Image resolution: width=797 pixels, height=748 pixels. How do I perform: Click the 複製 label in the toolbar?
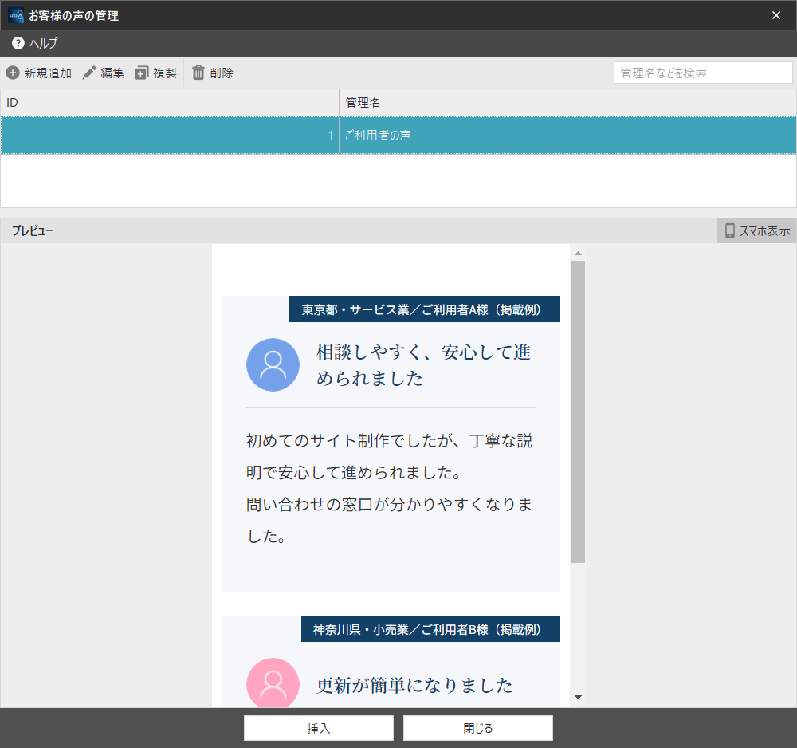pos(165,73)
